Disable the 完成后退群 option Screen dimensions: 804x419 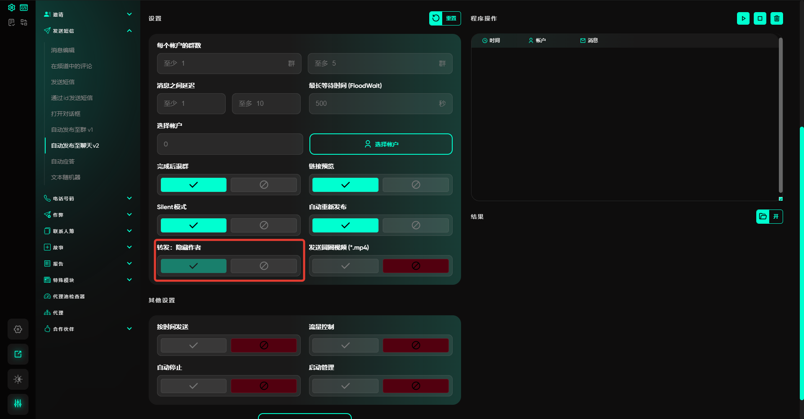coord(263,185)
